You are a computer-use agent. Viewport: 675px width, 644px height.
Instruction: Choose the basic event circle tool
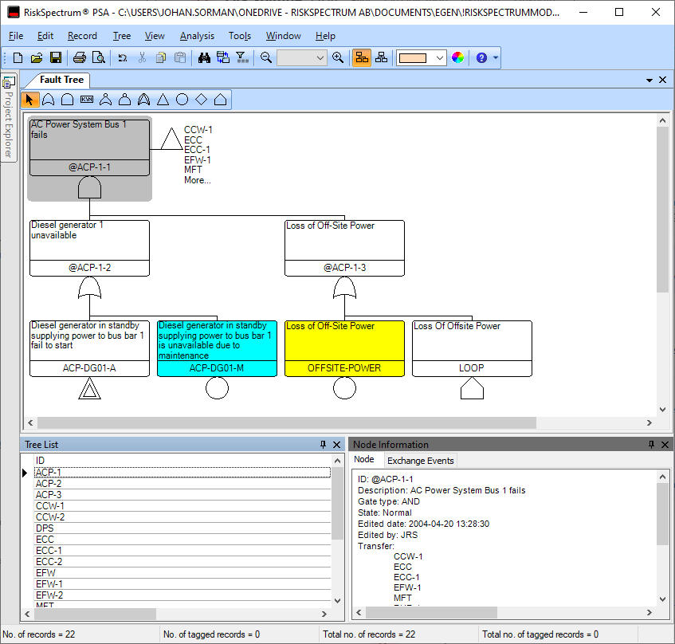tap(182, 100)
